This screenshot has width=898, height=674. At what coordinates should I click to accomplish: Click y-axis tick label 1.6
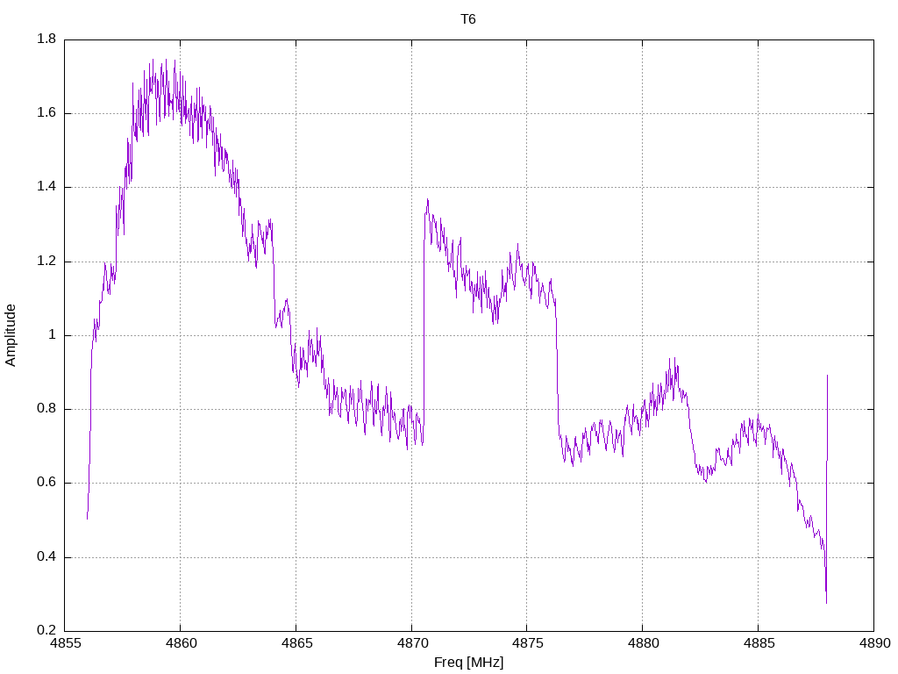46,113
